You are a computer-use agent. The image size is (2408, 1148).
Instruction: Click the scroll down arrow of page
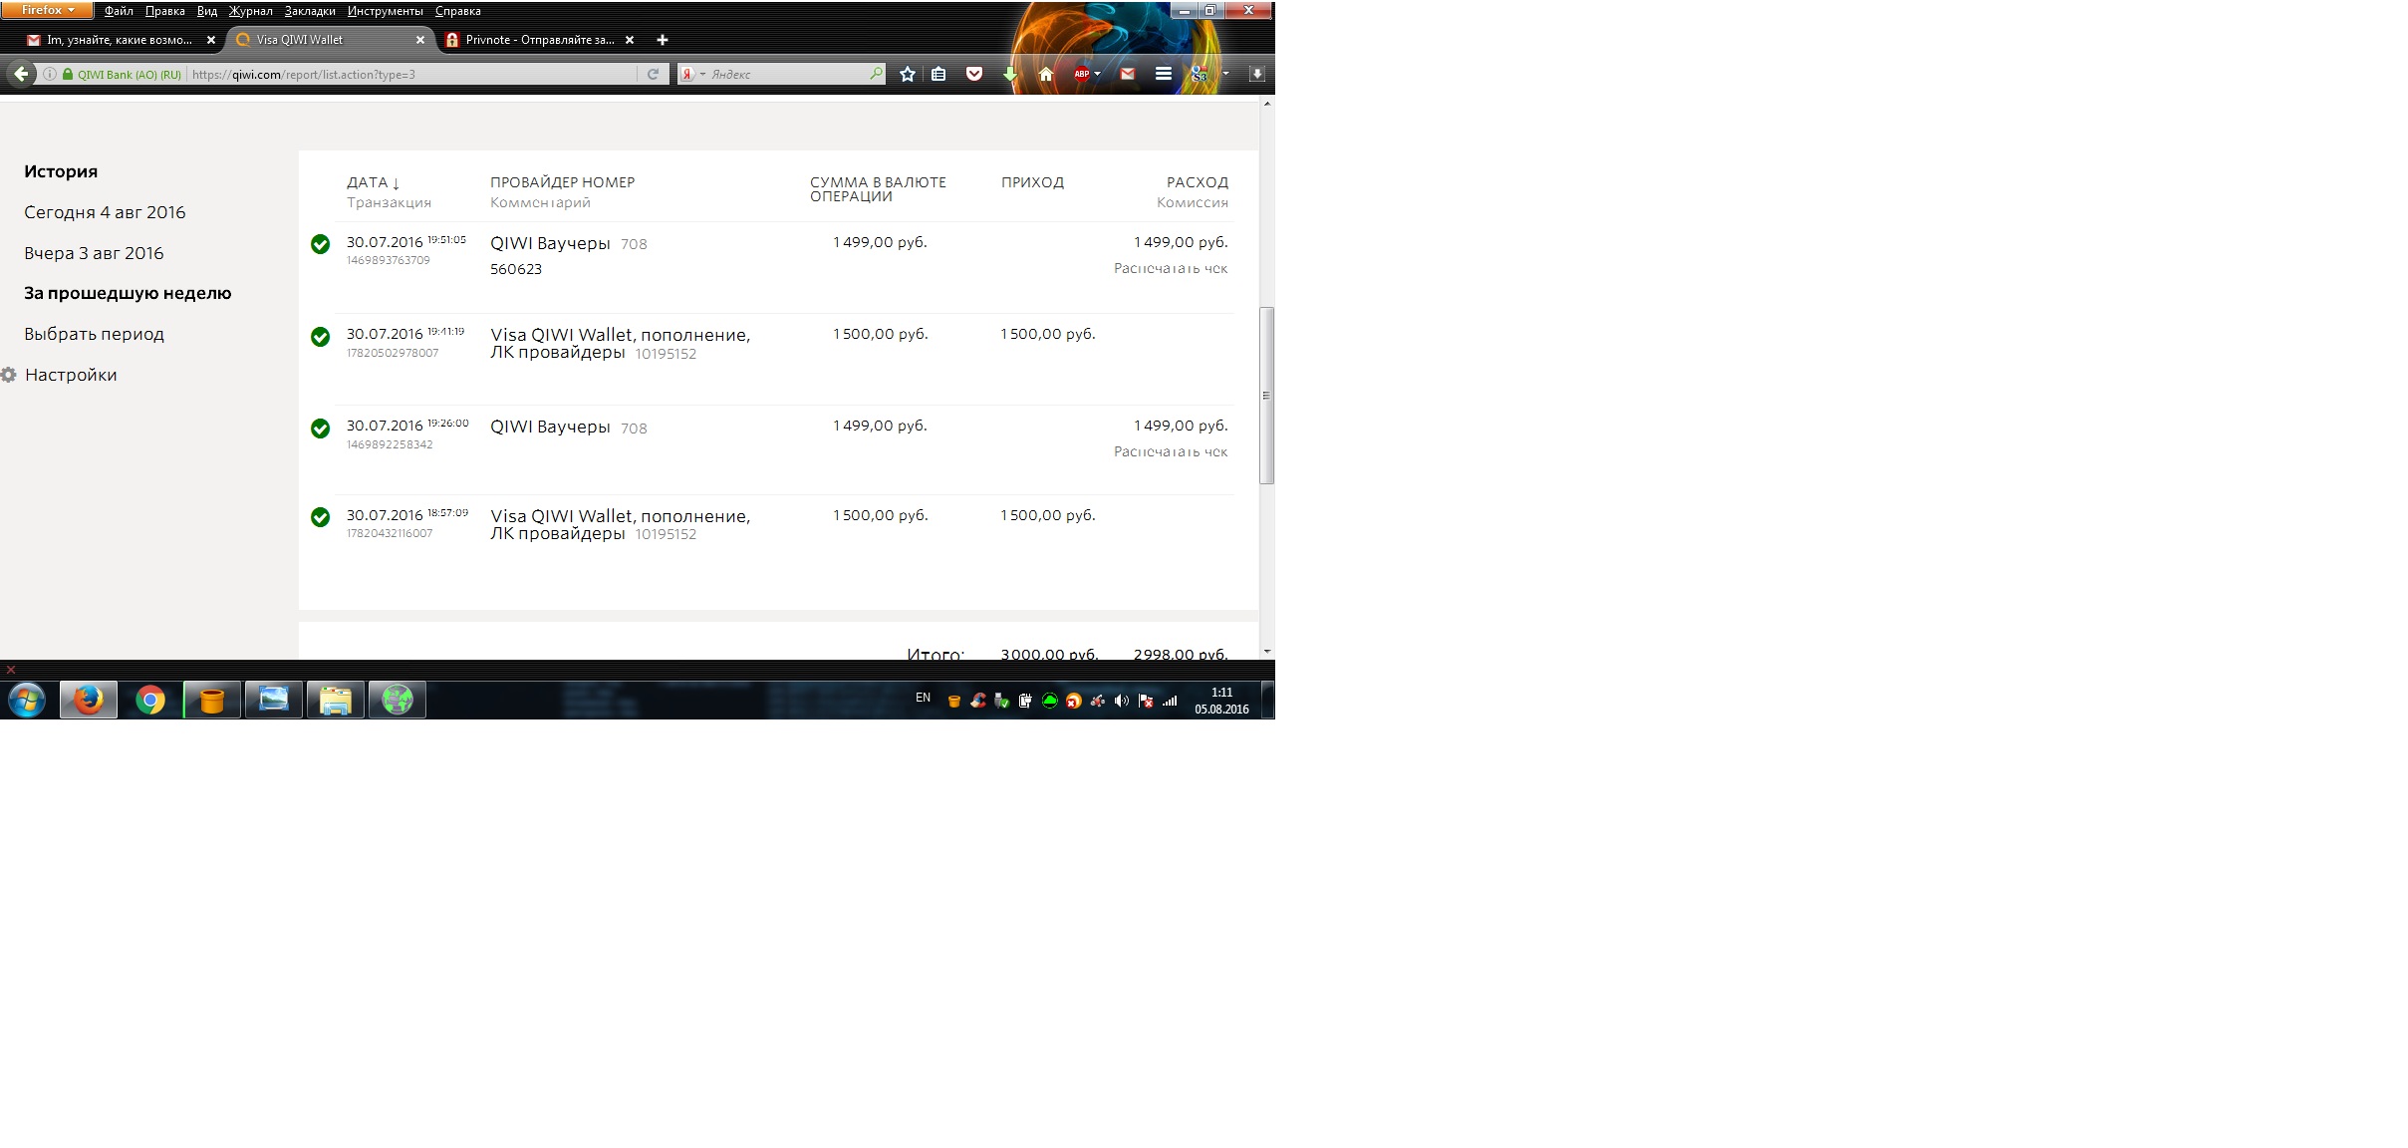pos(1266,652)
